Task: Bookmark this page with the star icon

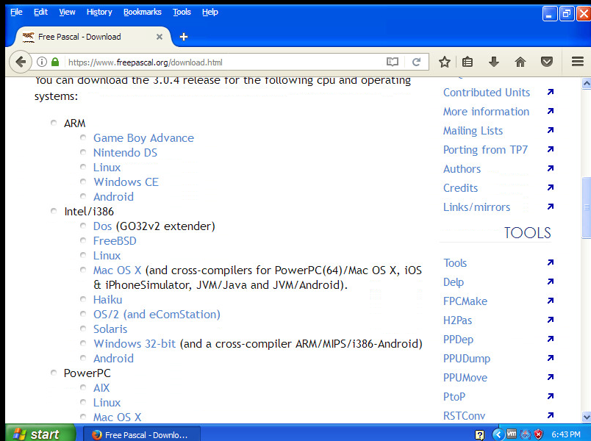Action: (x=445, y=62)
